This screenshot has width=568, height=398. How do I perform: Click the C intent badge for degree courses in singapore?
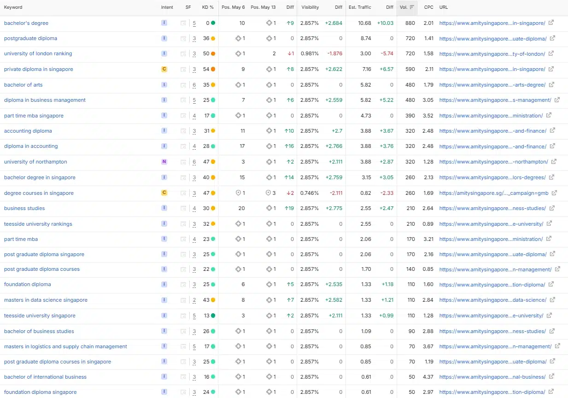(x=164, y=193)
